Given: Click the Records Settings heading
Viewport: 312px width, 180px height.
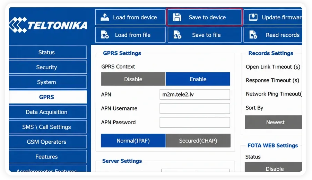Looking at the screenshot, I should coord(271,53).
